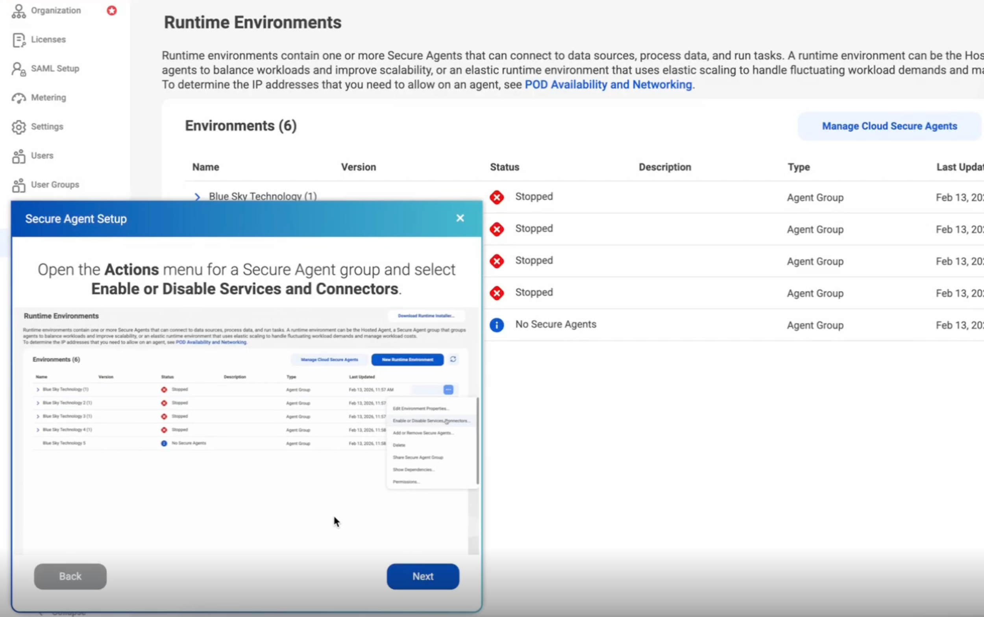Viewport: 984px width, 617px height.
Task: Go Back in the setup wizard
Action: 70,576
